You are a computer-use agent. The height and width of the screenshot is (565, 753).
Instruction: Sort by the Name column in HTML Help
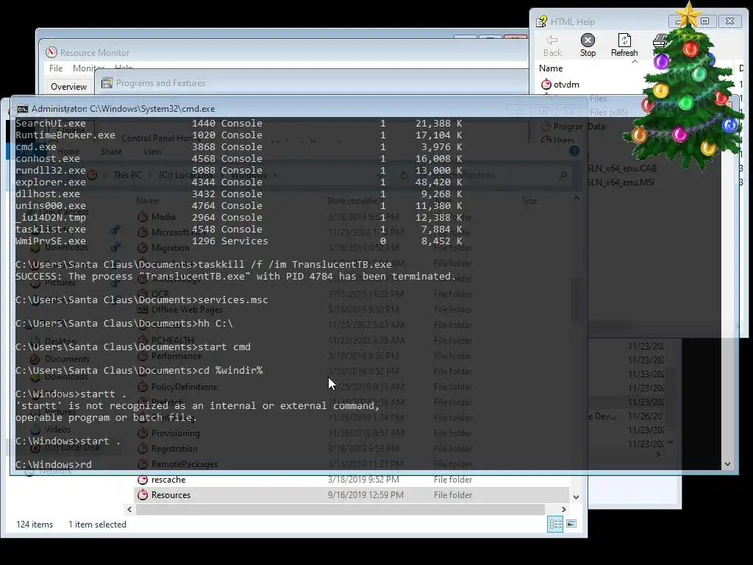coord(551,68)
